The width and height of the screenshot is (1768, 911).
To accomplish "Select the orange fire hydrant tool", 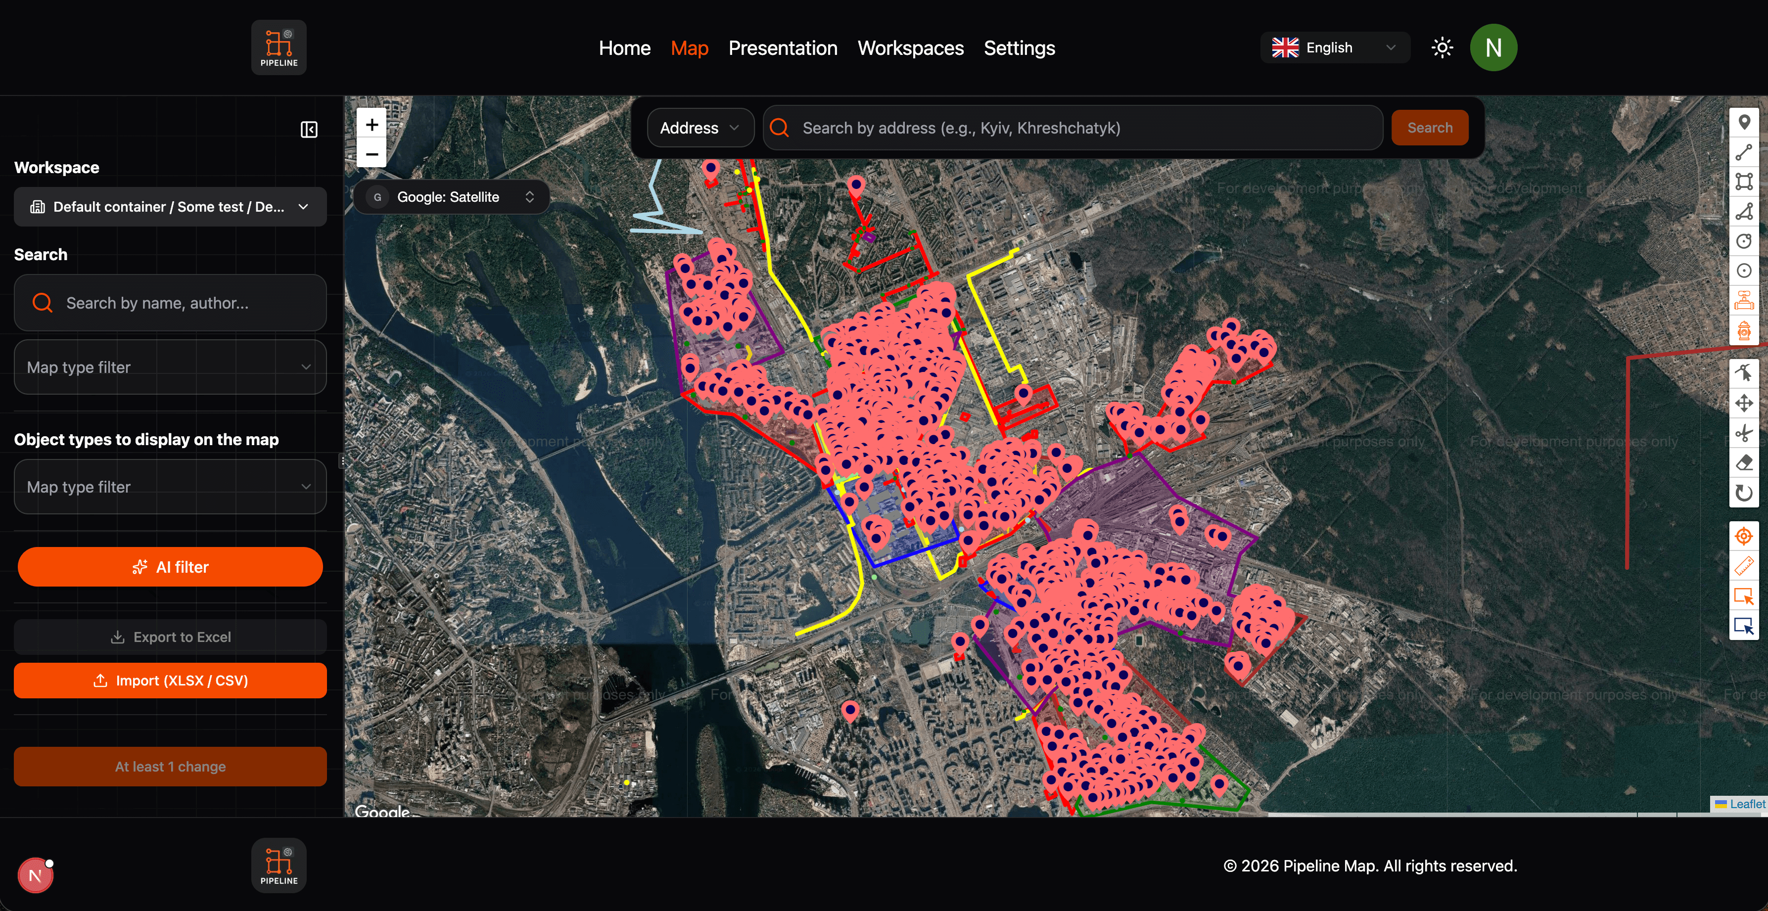I will coord(1744,330).
